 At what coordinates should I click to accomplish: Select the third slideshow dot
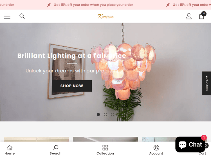pos(113,115)
